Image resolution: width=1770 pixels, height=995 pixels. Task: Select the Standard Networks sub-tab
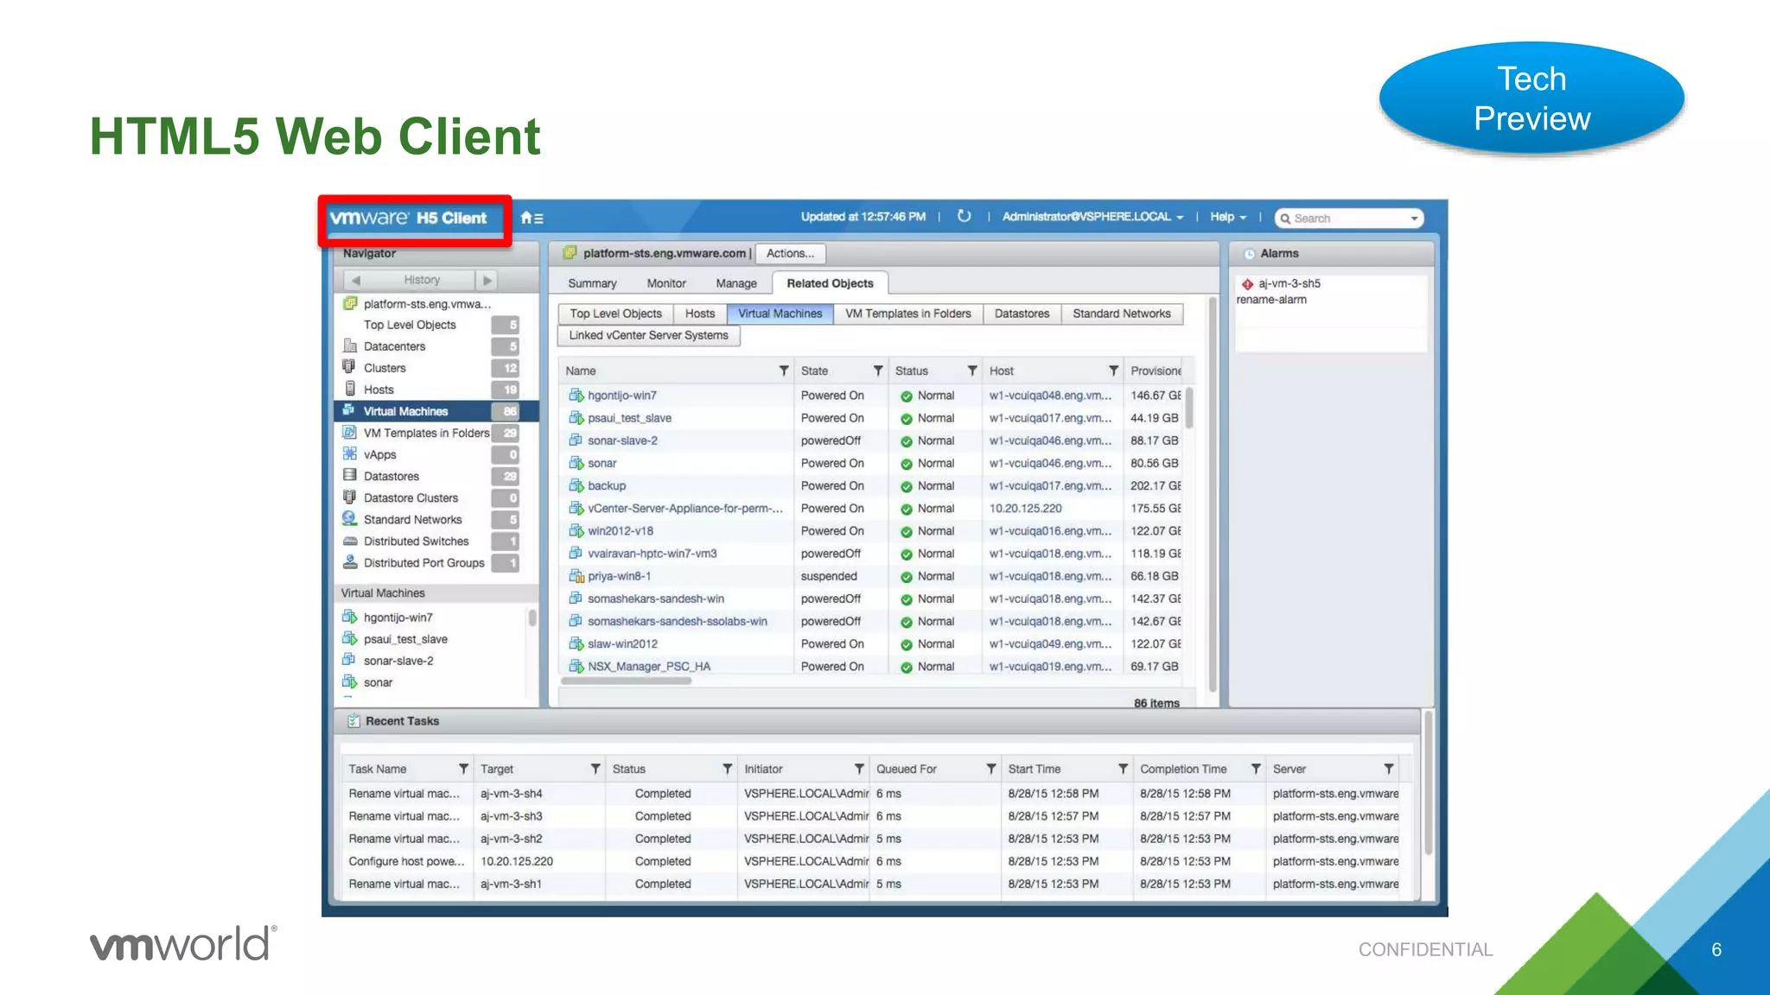[x=1121, y=314]
